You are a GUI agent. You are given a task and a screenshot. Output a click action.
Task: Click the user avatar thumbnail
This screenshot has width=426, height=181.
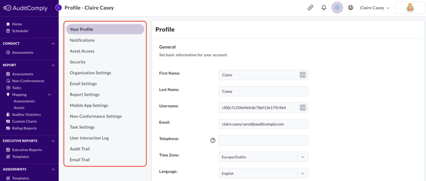[410, 8]
